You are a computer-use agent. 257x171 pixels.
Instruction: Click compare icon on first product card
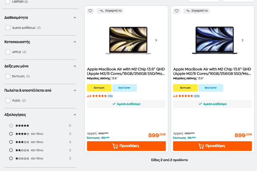click(x=102, y=11)
